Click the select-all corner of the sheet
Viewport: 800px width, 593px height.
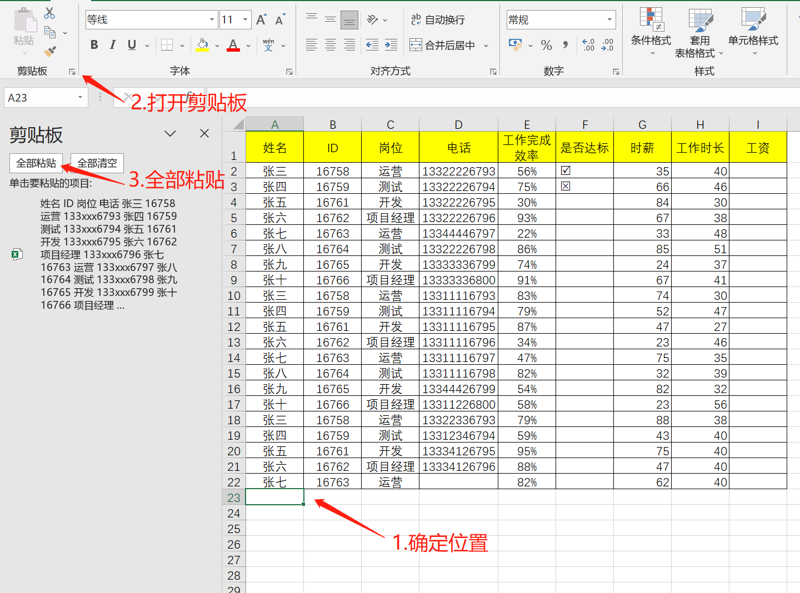click(234, 124)
